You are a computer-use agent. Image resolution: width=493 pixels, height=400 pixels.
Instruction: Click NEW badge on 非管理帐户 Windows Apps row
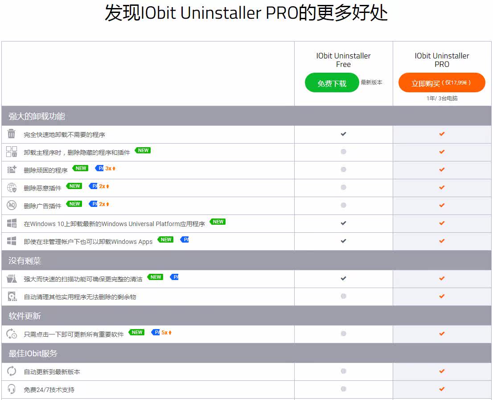(x=166, y=239)
